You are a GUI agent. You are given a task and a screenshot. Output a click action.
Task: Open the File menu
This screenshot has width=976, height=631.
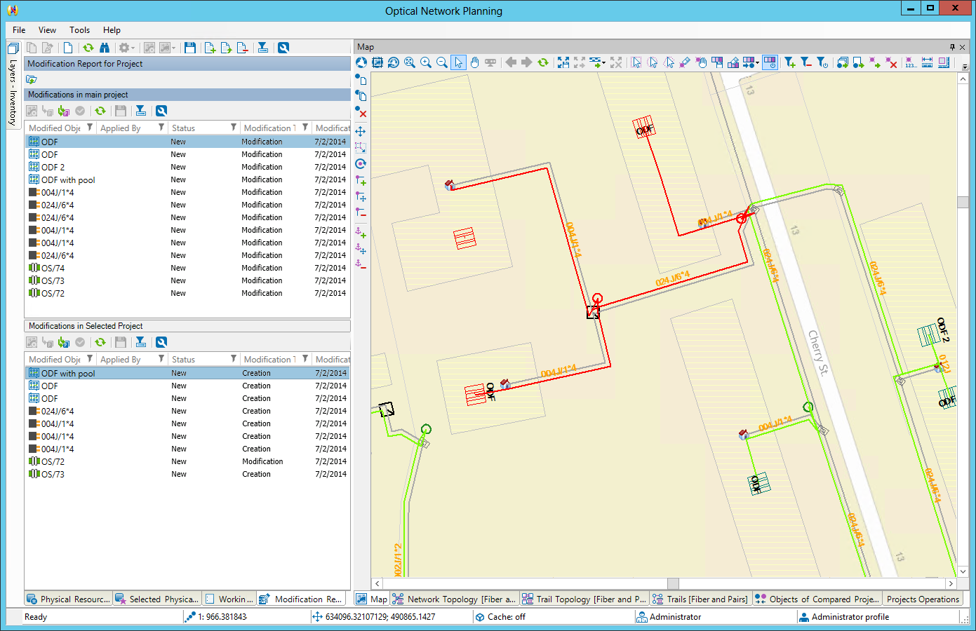pos(19,30)
